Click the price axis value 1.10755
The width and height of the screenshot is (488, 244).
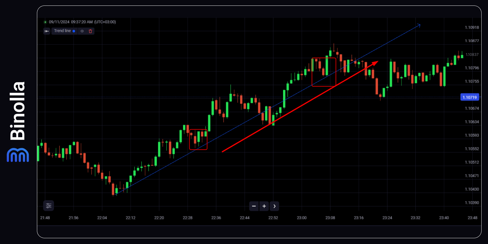tap(472, 81)
